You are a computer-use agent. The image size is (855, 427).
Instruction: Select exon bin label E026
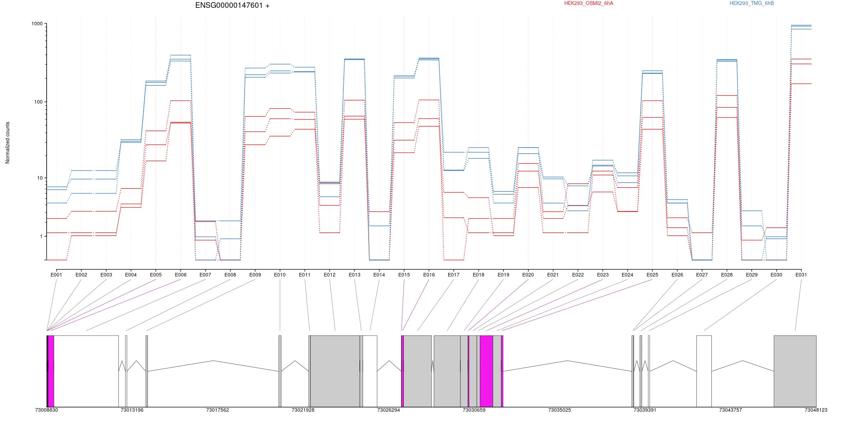677,275
